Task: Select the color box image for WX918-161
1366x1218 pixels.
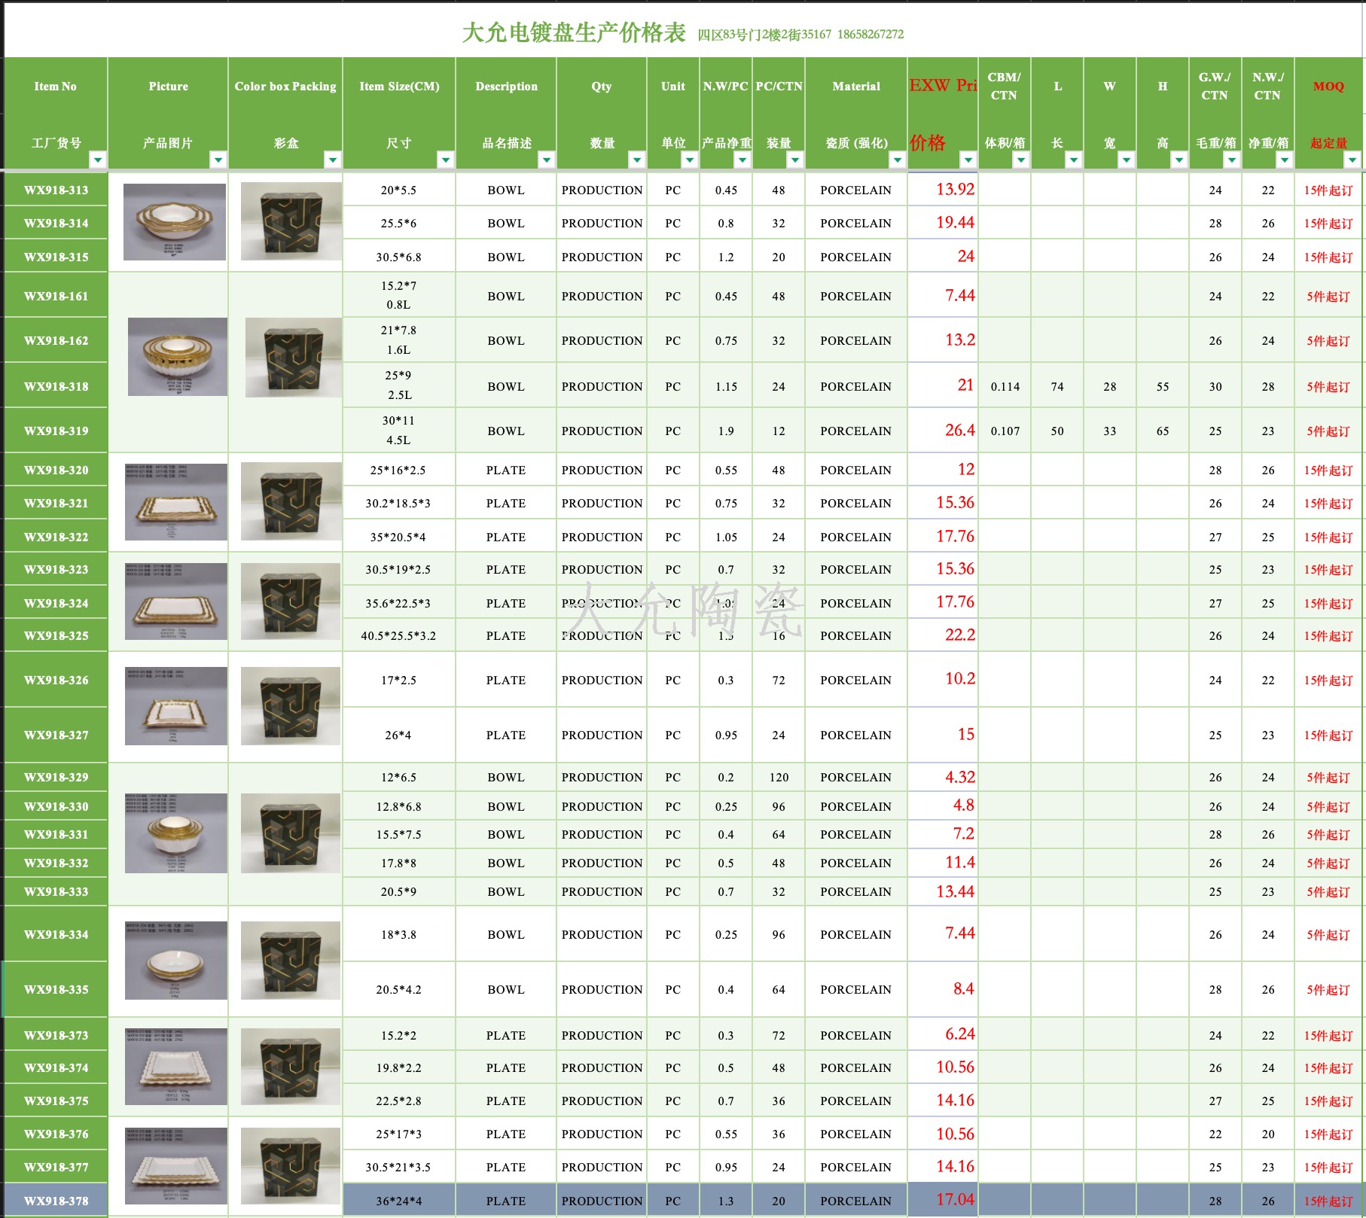Action: (x=293, y=358)
